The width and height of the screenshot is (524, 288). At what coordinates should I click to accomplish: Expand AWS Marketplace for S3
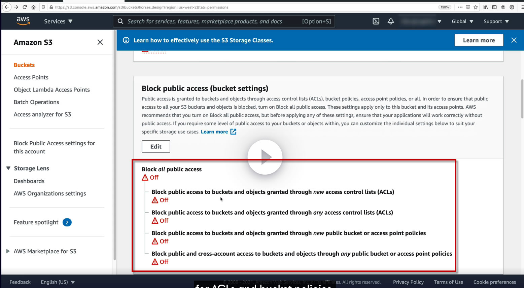(x=8, y=251)
